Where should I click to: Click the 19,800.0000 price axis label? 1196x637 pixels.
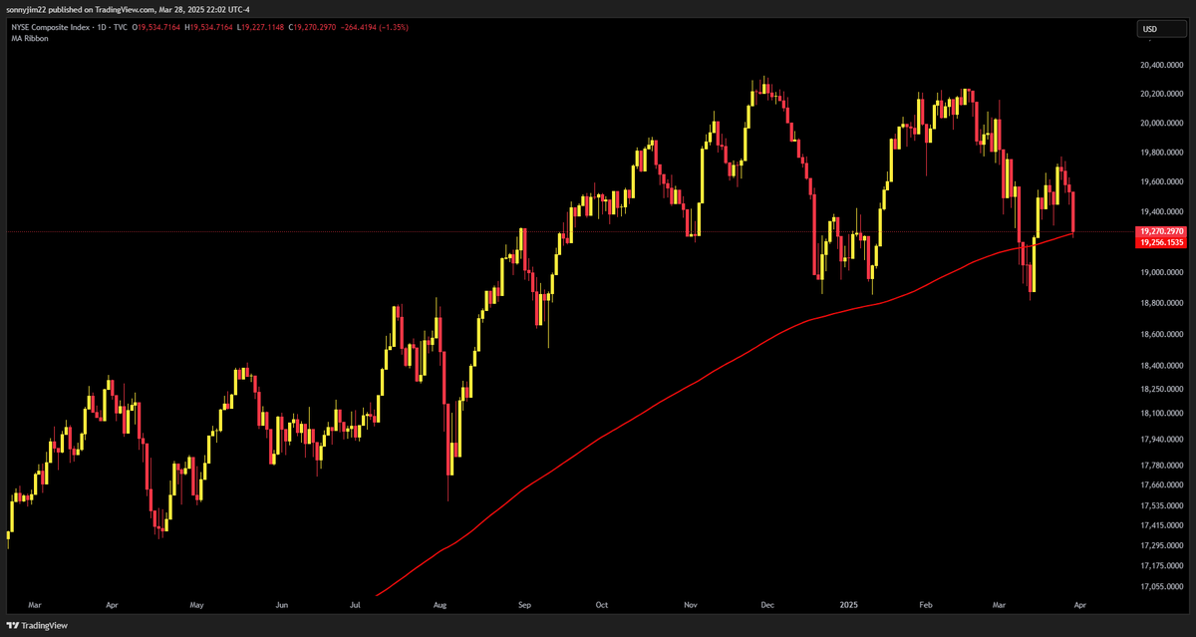(x=1161, y=153)
